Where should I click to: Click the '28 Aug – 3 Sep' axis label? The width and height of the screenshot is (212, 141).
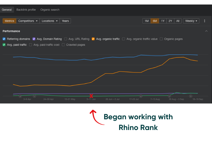pyautogui.click(x=176, y=99)
